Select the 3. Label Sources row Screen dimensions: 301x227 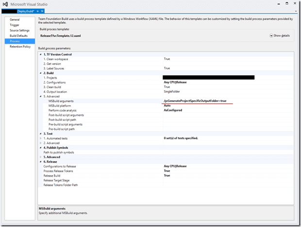[166, 68]
